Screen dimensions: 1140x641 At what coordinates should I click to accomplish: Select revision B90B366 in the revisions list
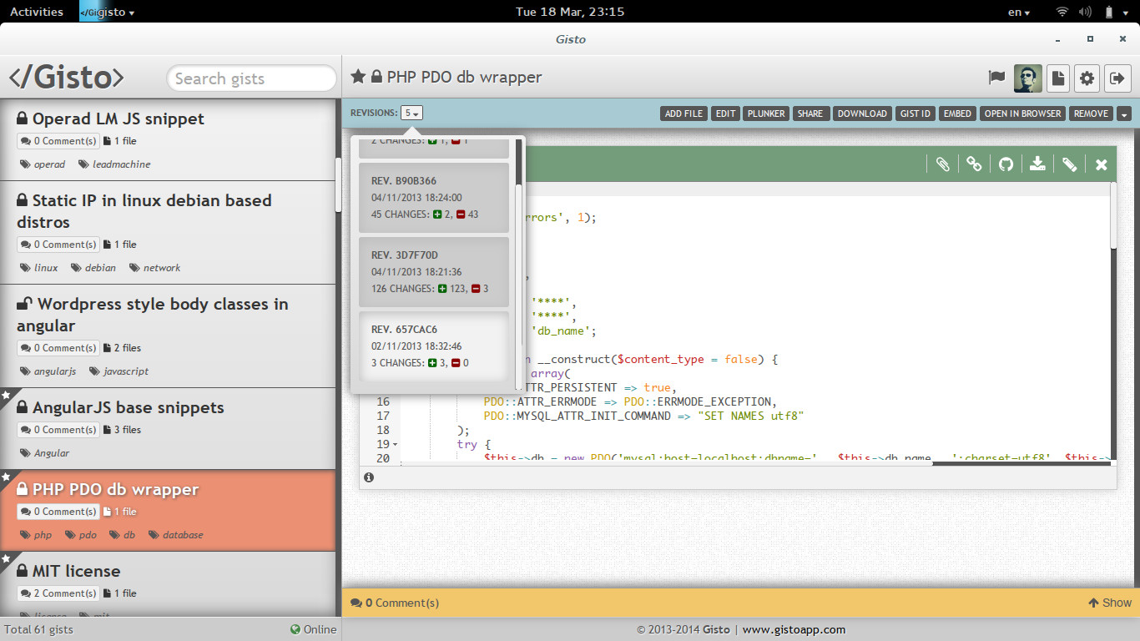(x=434, y=197)
